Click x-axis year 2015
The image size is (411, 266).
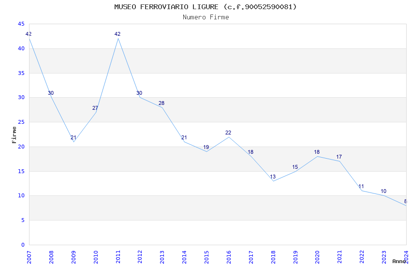[x=206, y=257]
